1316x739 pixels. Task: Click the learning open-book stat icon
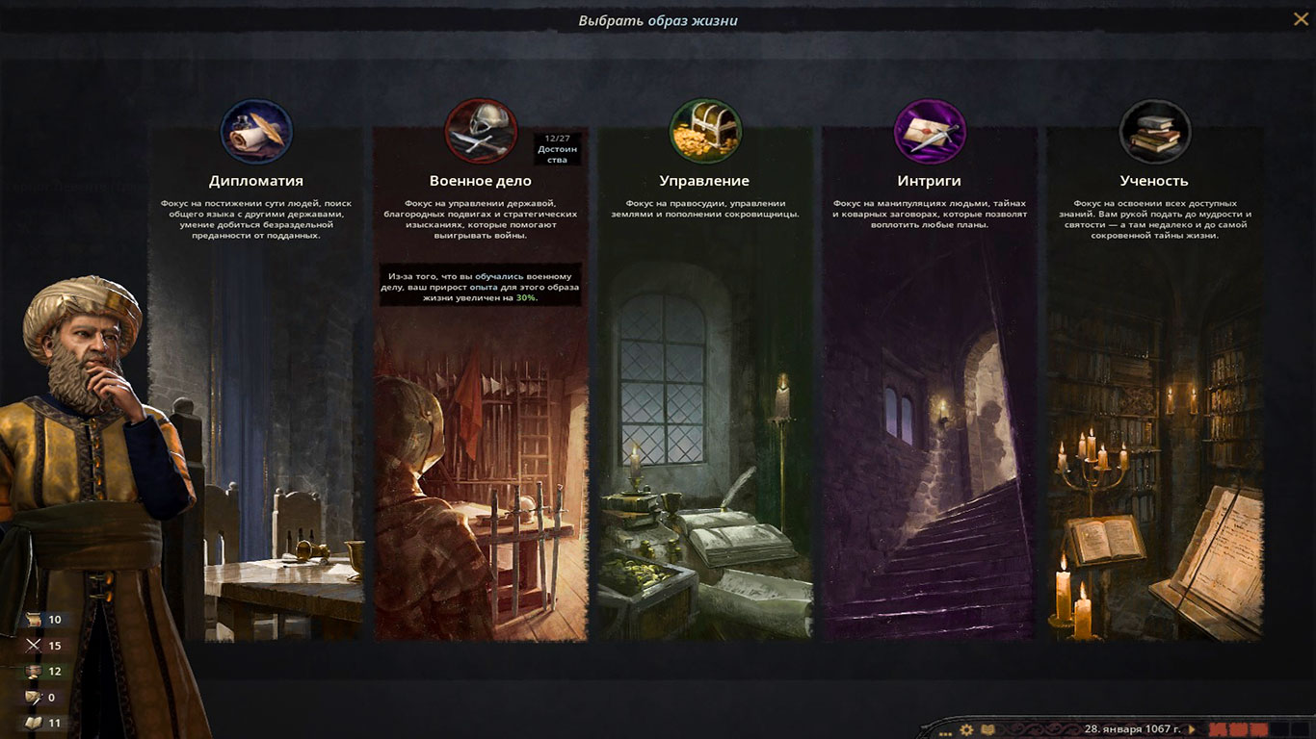tap(34, 723)
